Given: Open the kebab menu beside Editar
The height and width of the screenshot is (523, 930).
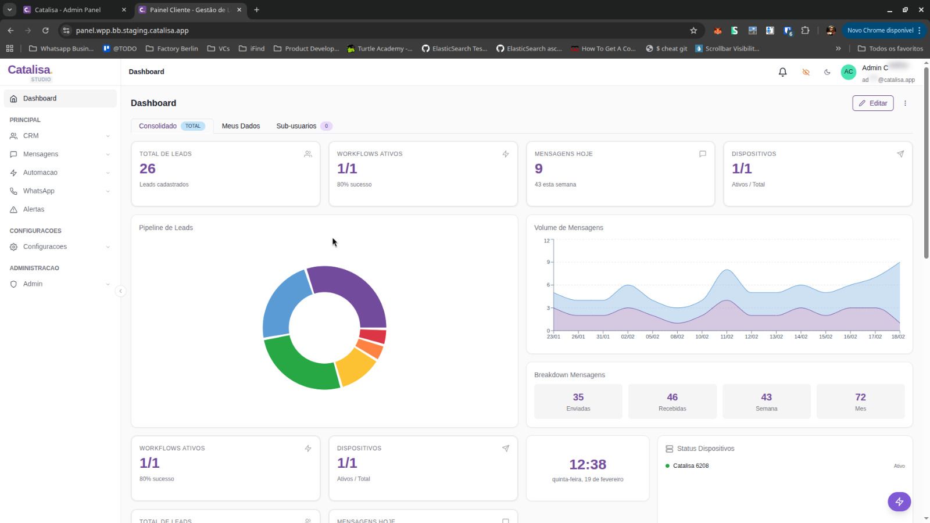Looking at the screenshot, I should pyautogui.click(x=905, y=103).
